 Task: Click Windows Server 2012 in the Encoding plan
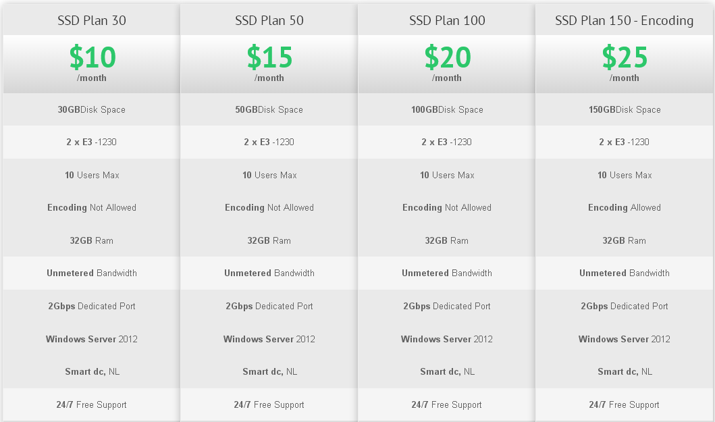(x=625, y=339)
